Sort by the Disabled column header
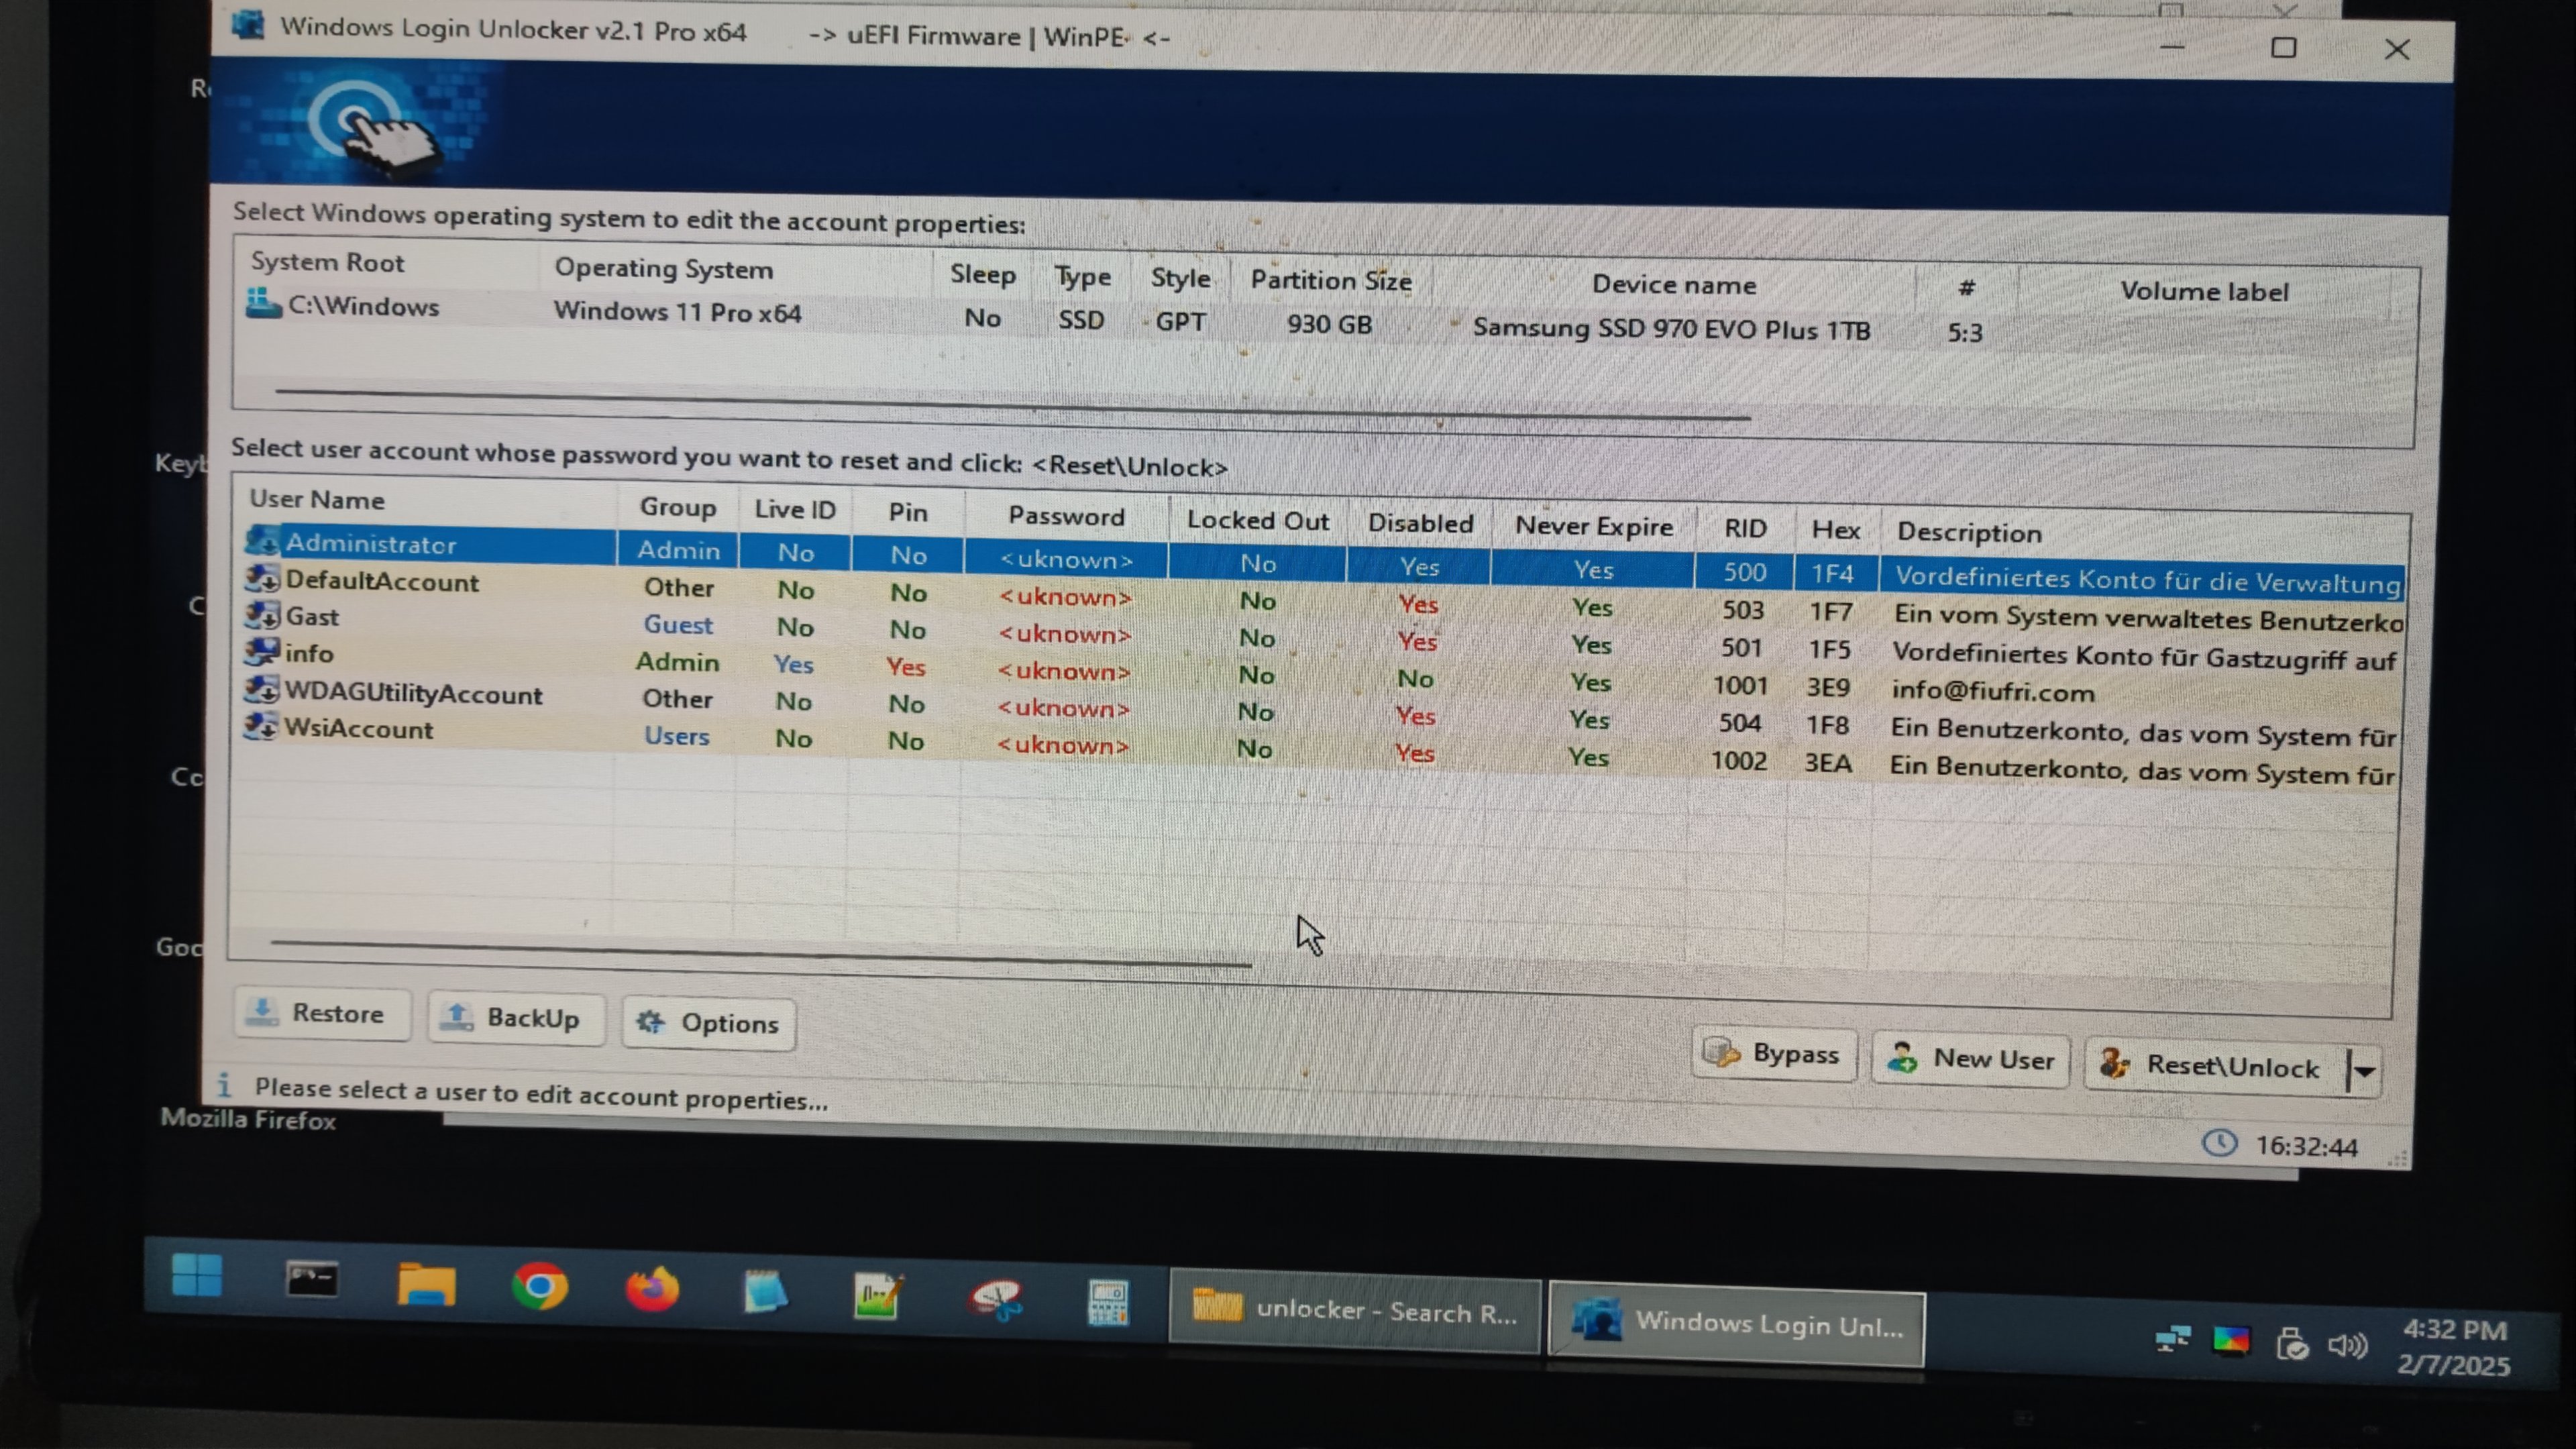The image size is (2576, 1449). (x=1420, y=523)
